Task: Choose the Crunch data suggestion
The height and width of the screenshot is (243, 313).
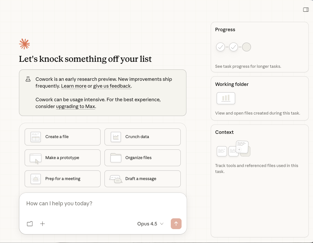Action: pos(142,137)
